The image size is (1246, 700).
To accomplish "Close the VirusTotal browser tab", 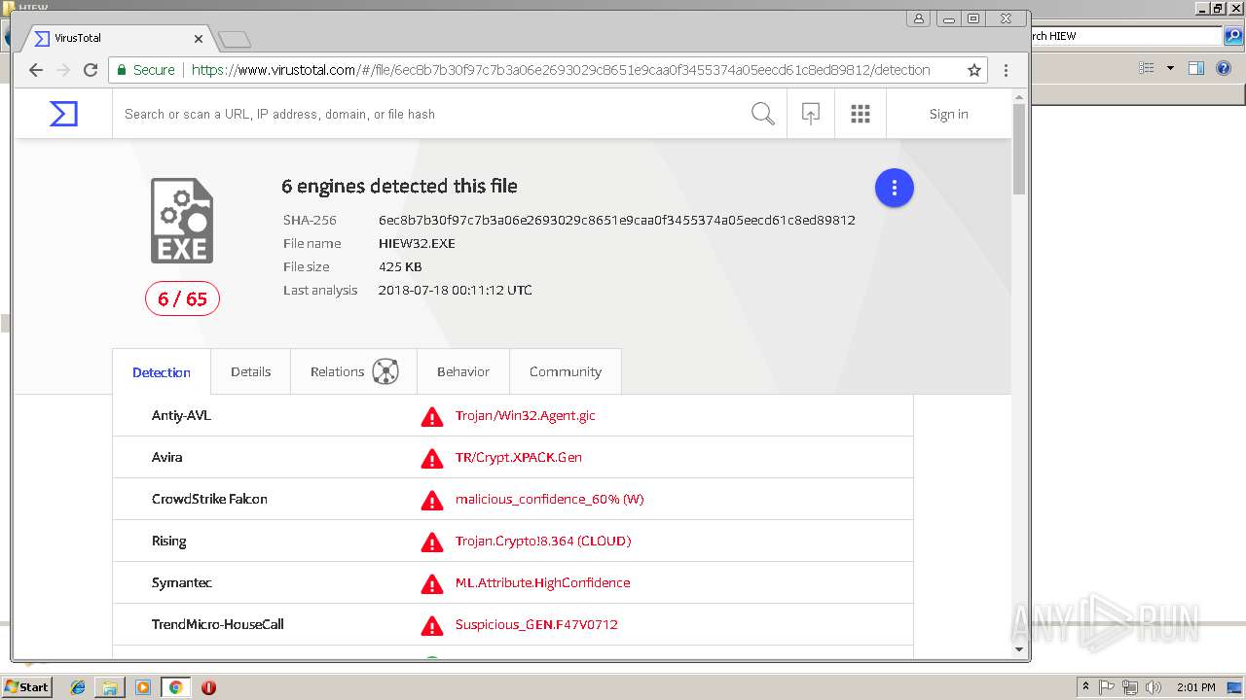I will (199, 39).
